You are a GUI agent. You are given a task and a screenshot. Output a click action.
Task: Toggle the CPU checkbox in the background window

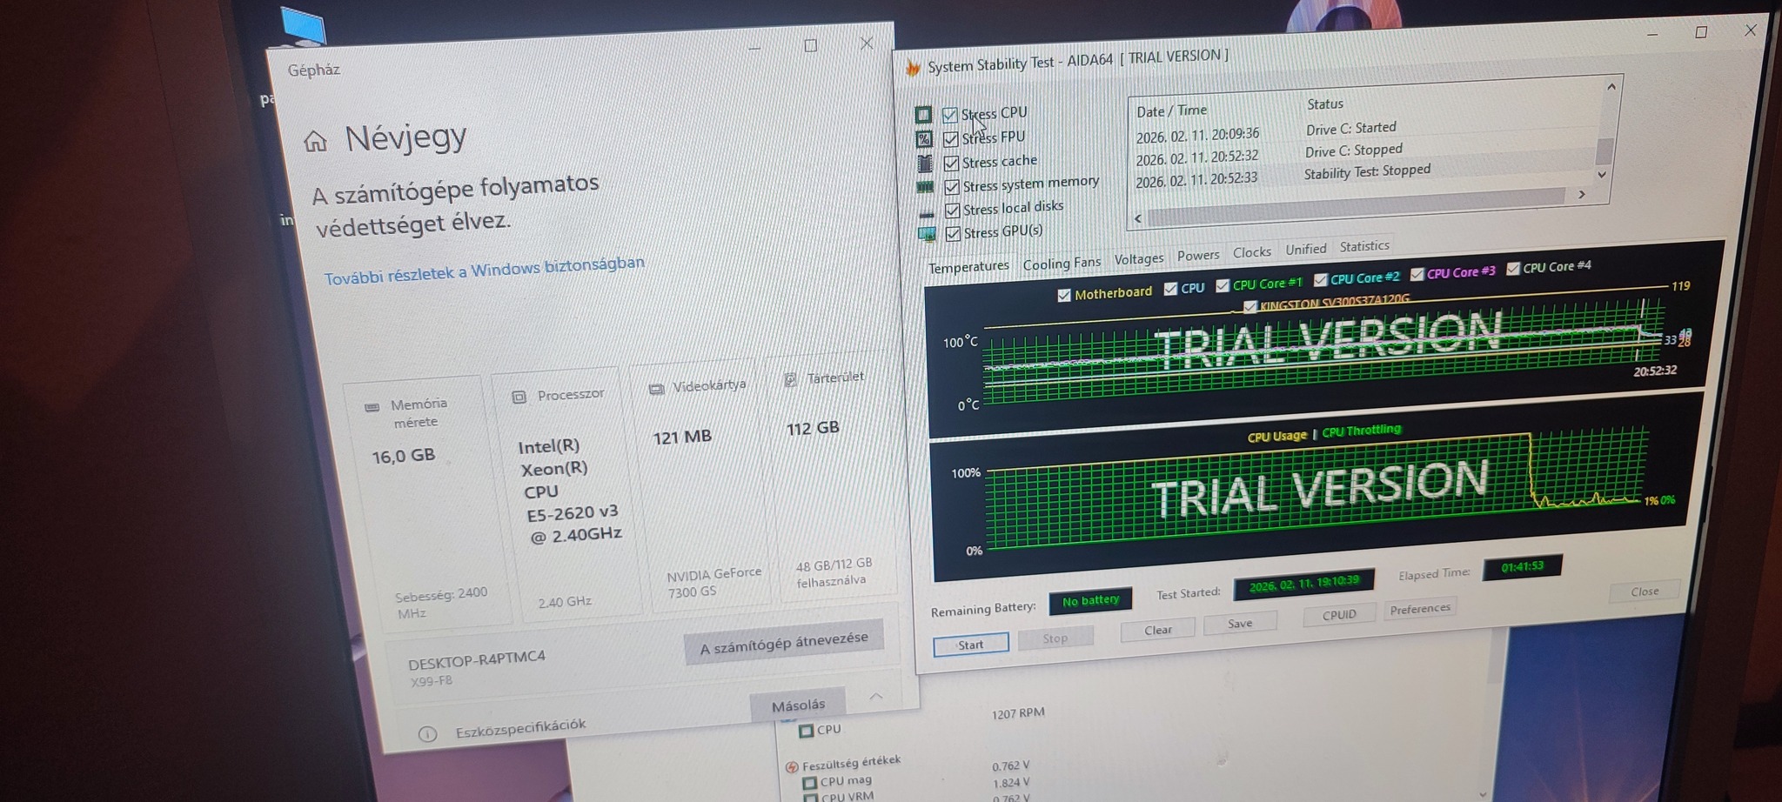[806, 731]
